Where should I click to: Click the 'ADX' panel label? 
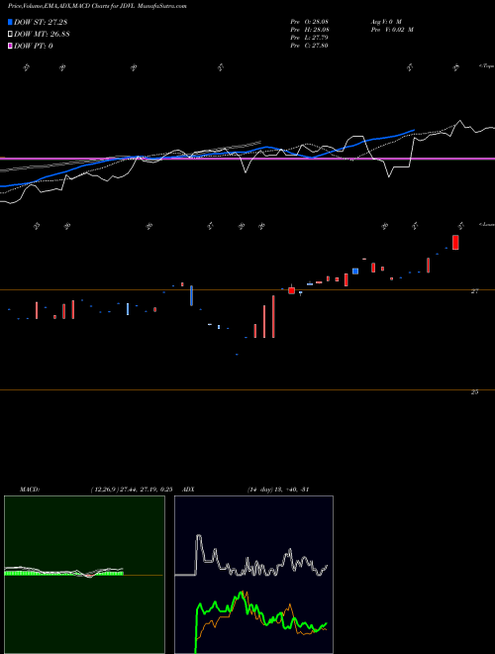pos(187,490)
